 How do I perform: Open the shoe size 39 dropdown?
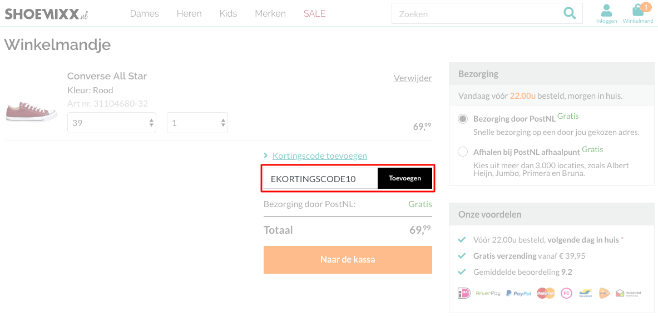point(112,123)
